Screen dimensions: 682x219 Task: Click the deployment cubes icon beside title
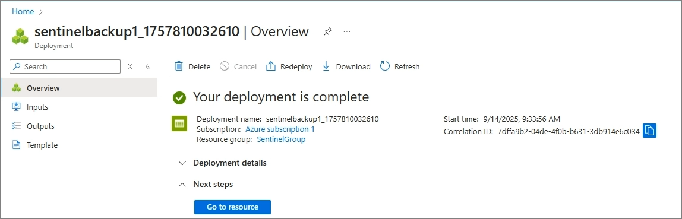coord(20,36)
